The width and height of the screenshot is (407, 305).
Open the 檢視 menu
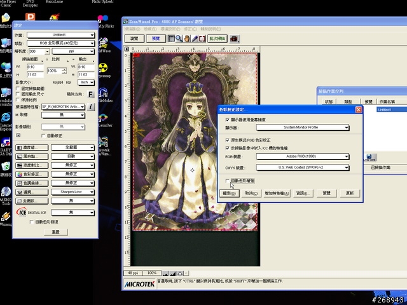click(x=150, y=29)
